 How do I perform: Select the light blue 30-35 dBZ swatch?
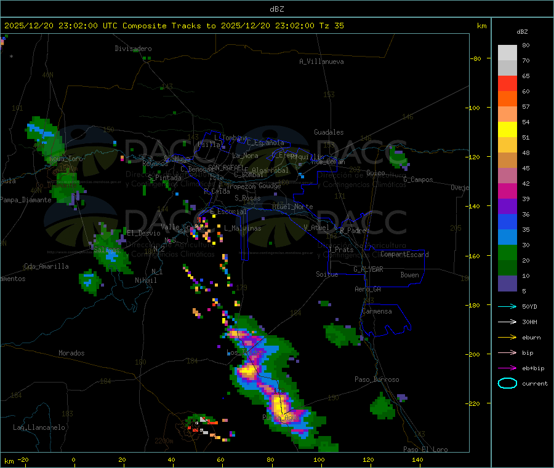507,237
